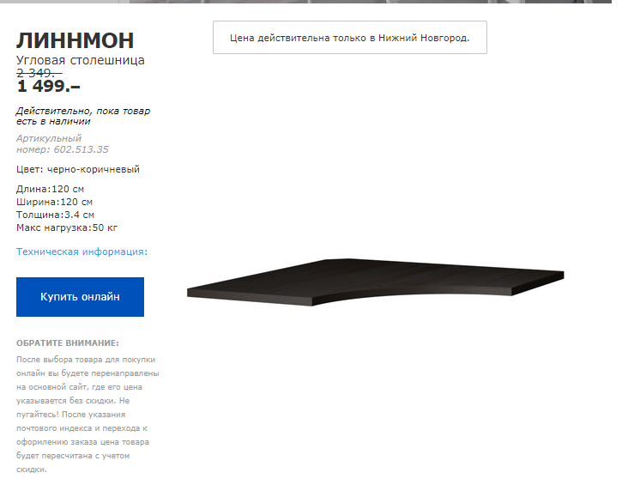Click the Артикульный номер label

click(49, 138)
